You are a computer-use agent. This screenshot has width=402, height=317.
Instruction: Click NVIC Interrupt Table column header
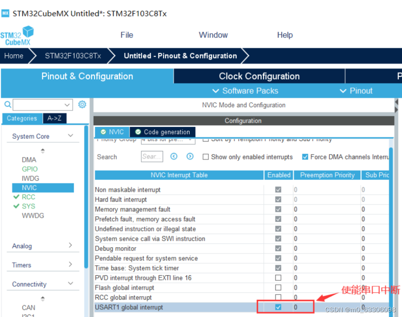[x=179, y=175]
